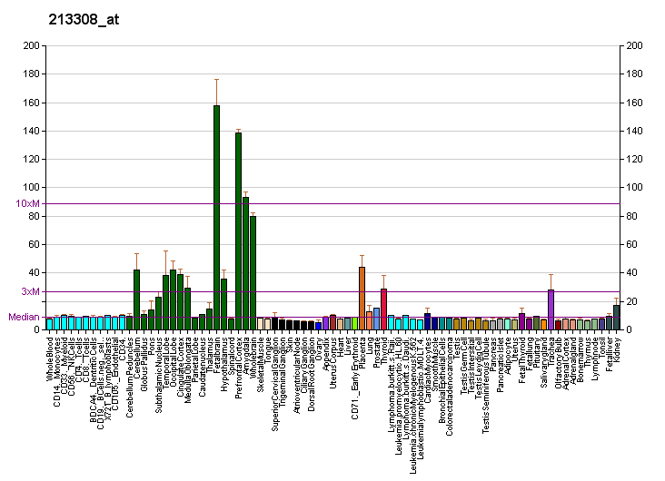
Task: Click the 200 tick on left axis
Action: (32, 46)
